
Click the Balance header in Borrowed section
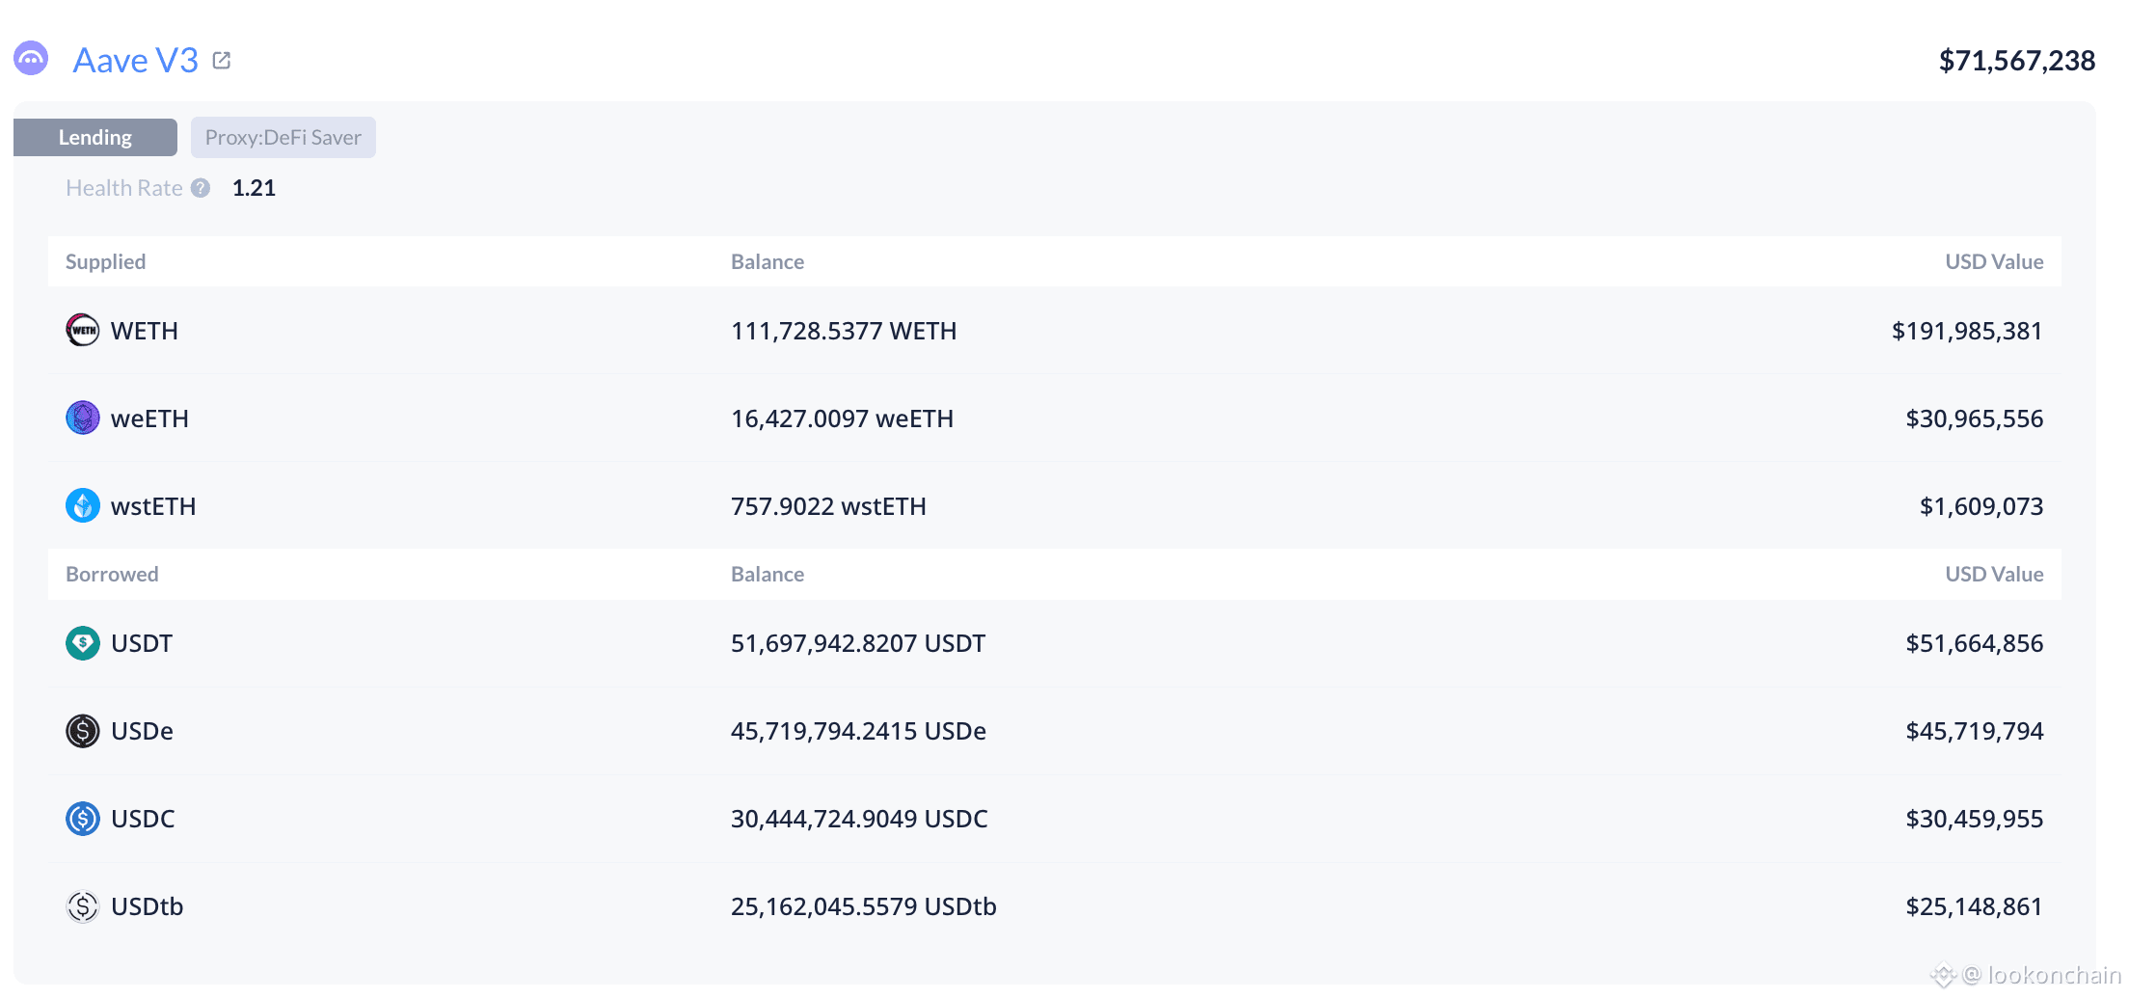[768, 575]
